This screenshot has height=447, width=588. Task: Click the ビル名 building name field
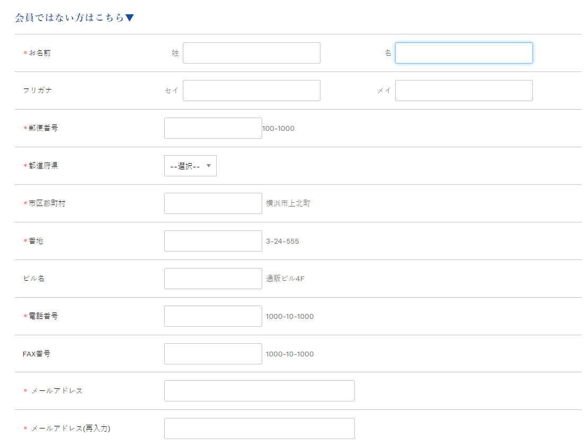pos(213,279)
